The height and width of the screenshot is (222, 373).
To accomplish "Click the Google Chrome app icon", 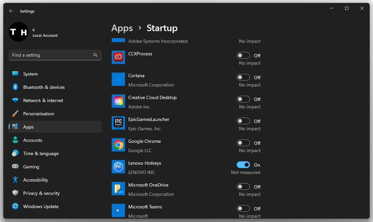I will click(118, 145).
